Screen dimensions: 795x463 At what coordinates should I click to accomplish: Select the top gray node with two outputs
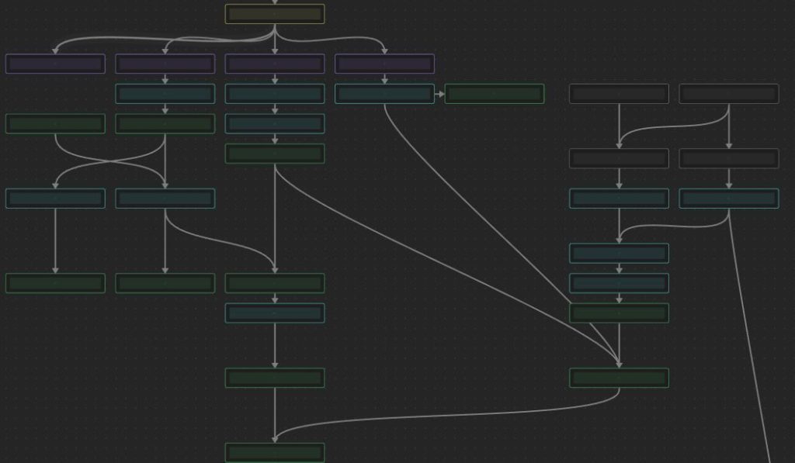pyautogui.click(x=728, y=94)
